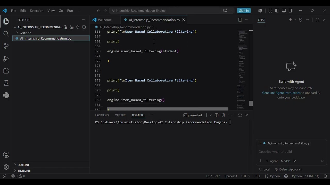
Task: Switch to the OUTPUT panel tab
Action: pyautogui.click(x=120, y=115)
